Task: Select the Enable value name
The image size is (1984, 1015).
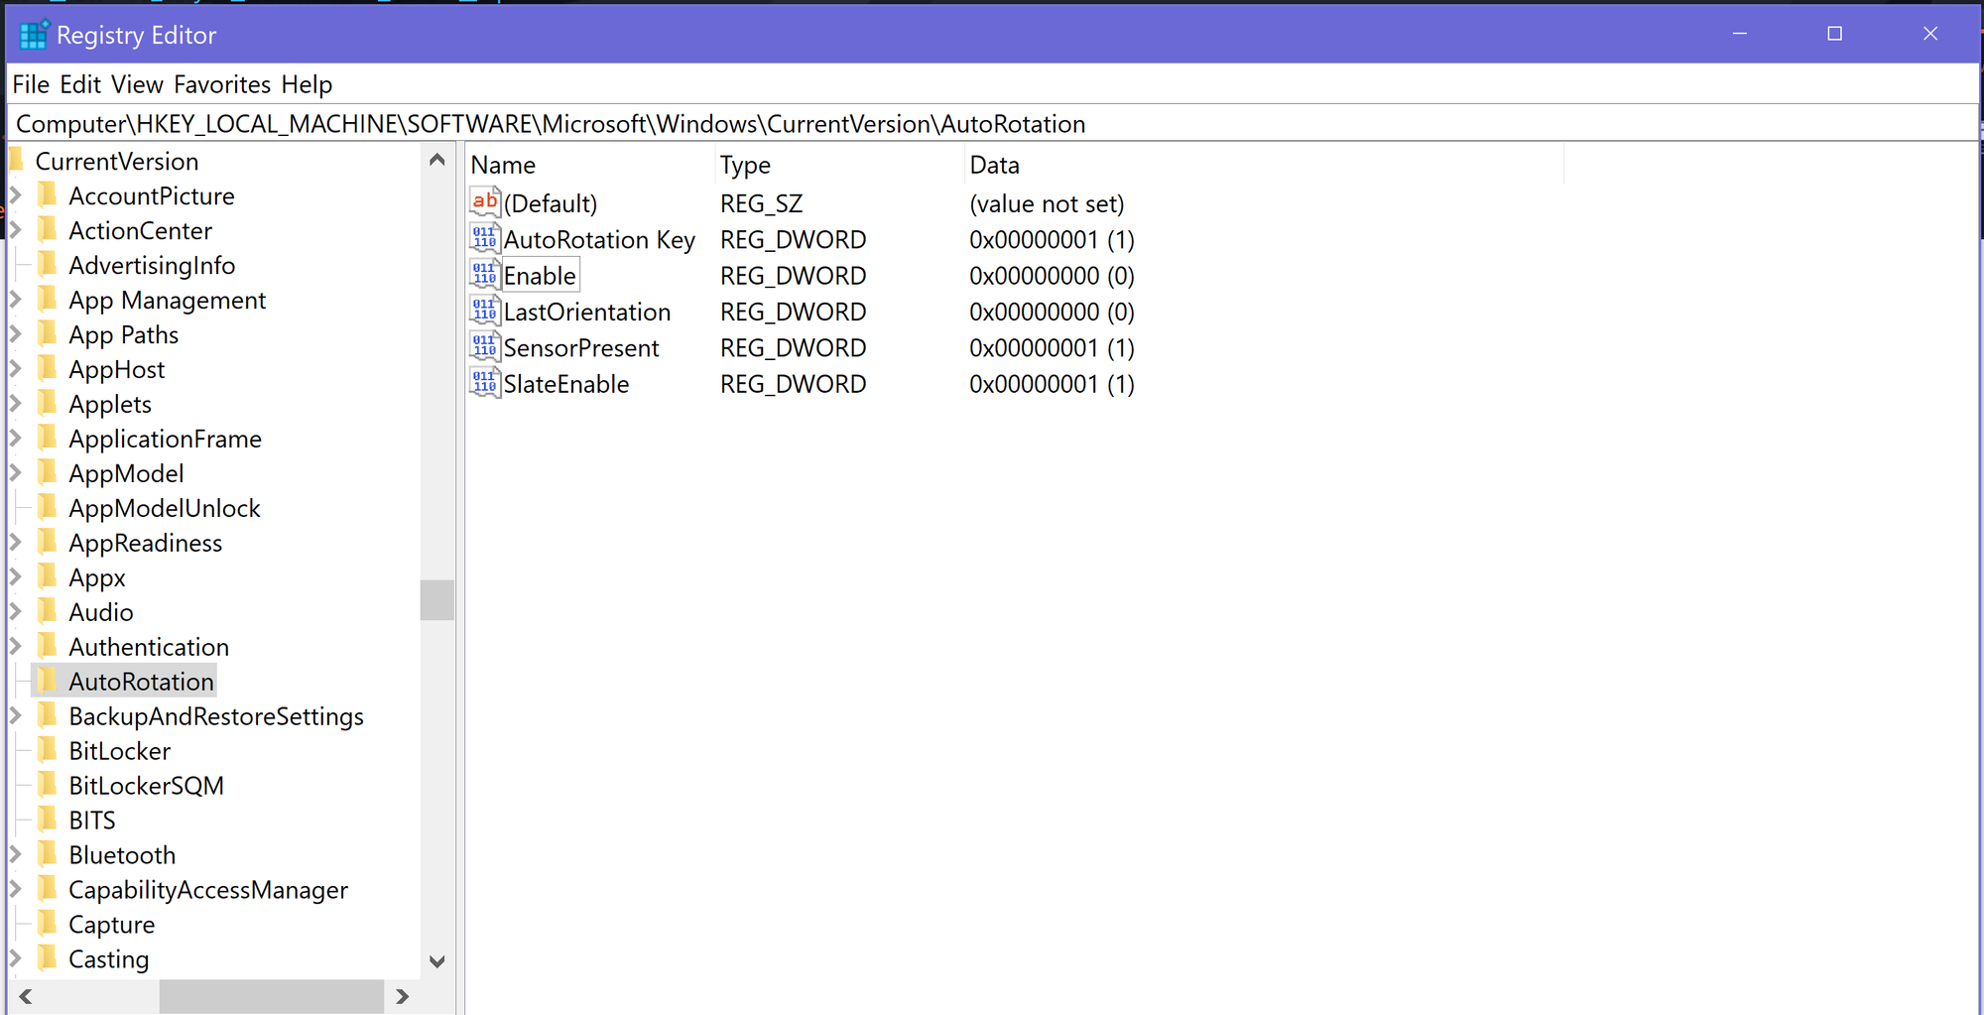Action: pyautogui.click(x=540, y=276)
